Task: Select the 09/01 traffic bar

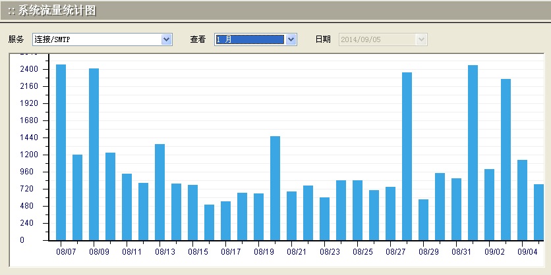Action: tap(473, 153)
